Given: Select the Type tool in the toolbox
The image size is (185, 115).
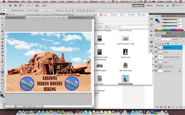Looking at the screenshot, I should point(2,69).
